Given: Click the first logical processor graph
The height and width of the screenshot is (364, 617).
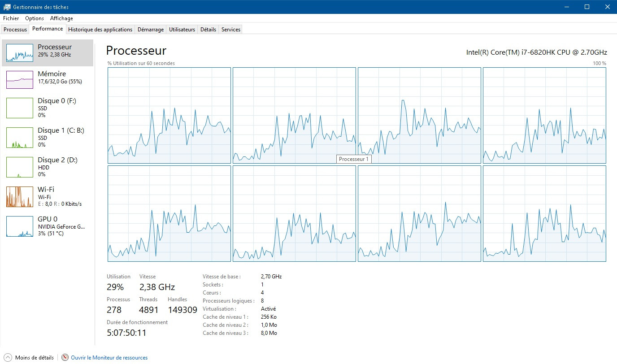Looking at the screenshot, I should pyautogui.click(x=169, y=116).
